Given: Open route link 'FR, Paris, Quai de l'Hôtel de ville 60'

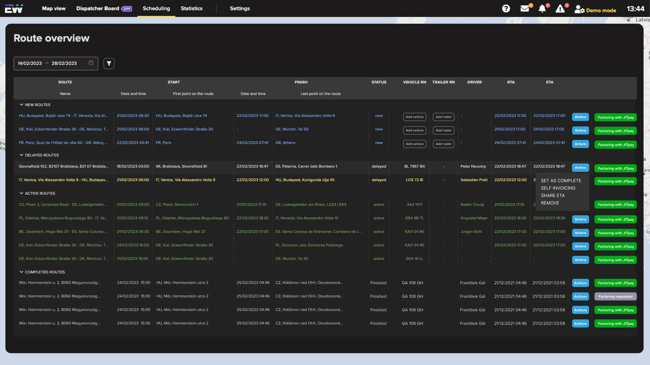Looking at the screenshot, I should click(63, 143).
